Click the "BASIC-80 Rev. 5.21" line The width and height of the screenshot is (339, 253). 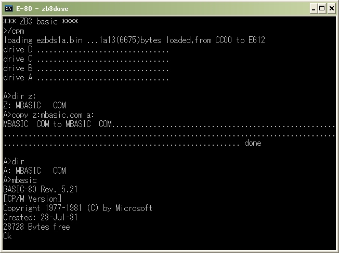[x=40, y=189]
